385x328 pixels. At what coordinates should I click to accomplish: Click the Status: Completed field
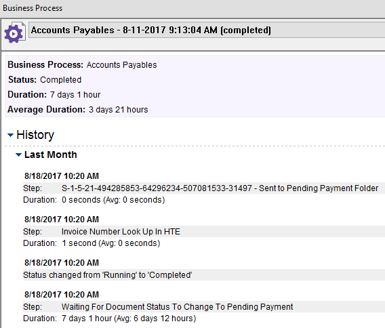tap(45, 80)
